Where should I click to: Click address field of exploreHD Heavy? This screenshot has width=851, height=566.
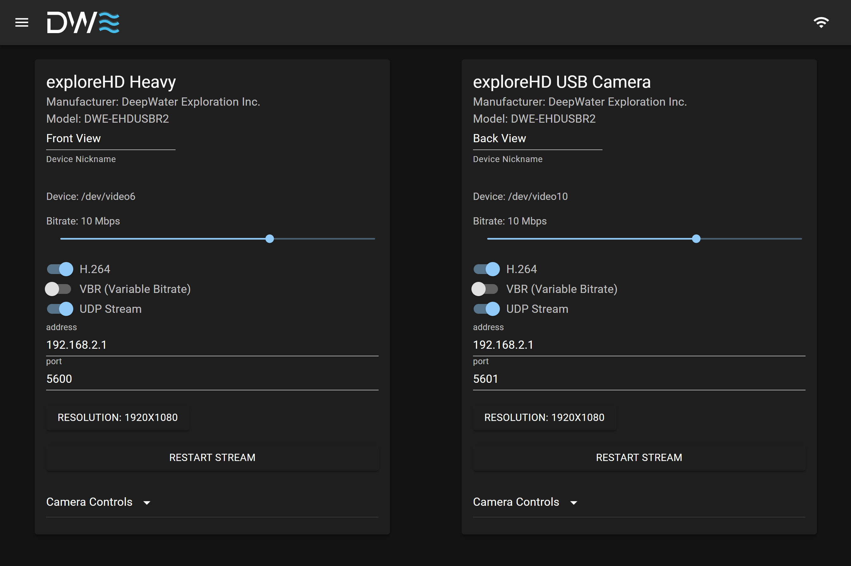212,345
